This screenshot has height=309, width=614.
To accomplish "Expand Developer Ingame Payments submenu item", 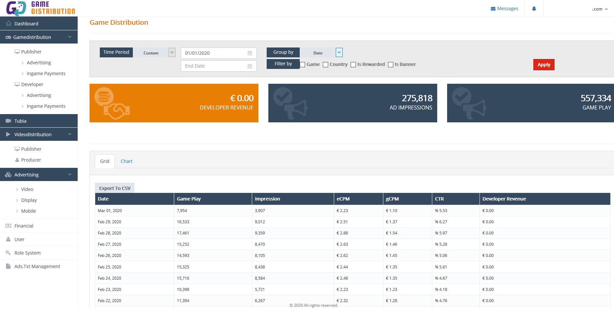I will click(46, 106).
